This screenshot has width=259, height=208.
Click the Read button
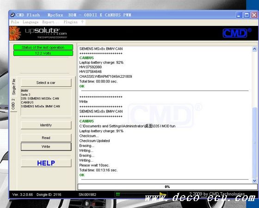46,138
